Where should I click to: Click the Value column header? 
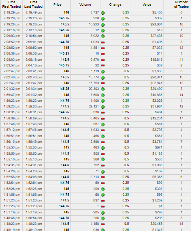point(147,5)
